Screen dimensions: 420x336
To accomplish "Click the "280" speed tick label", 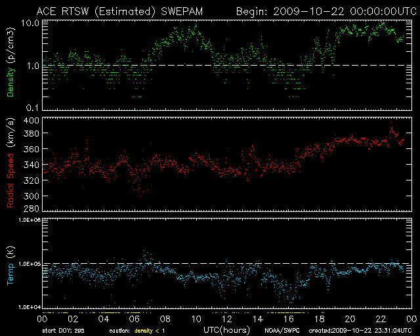I will [31, 208].
